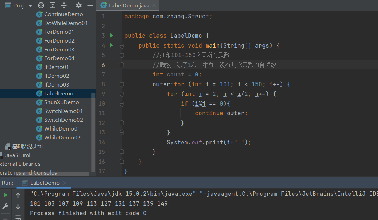
Task: Select SwitchDemo01 in project tree
Action: pyautogui.click(x=63, y=111)
